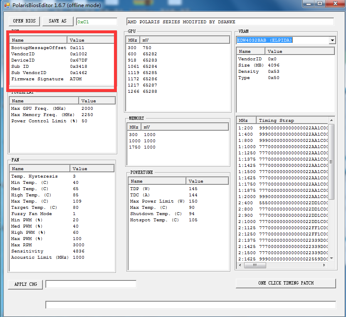Click the Timing Strap column header
The height and width of the screenshot is (317, 346).
[x=291, y=120]
